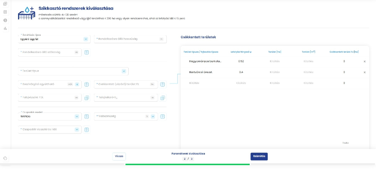Click the Lefolyási tényező ψ column header

pyautogui.click(x=241, y=52)
